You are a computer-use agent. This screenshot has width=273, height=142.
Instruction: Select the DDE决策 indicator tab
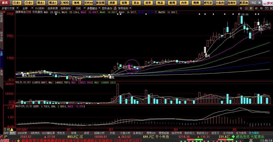pos(22,133)
